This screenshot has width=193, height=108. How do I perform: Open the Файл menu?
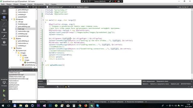tap(3, 4)
